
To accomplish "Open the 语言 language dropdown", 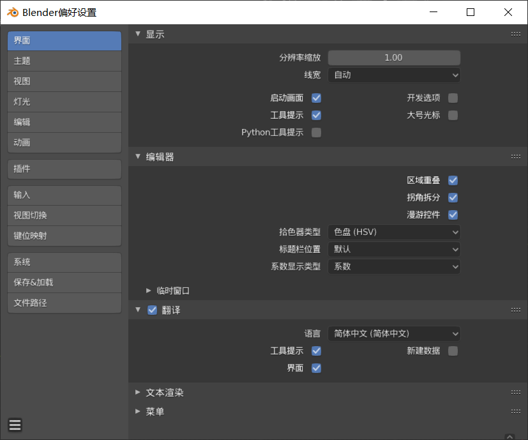I will point(394,333).
